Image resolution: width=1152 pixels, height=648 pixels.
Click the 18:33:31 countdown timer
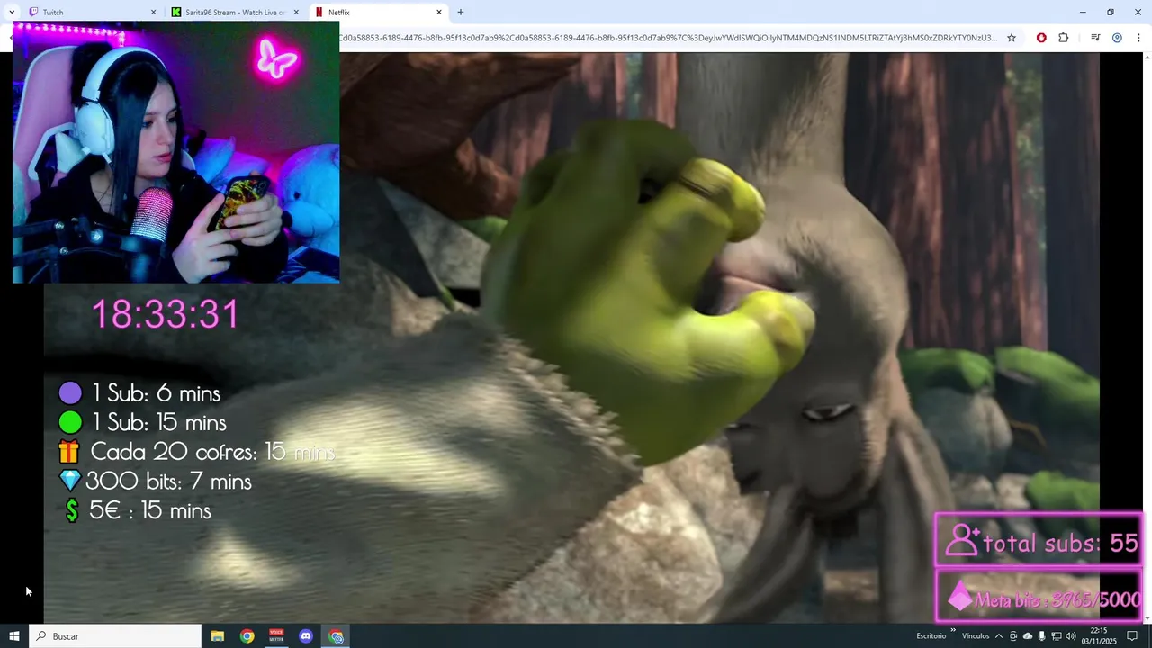click(x=166, y=315)
